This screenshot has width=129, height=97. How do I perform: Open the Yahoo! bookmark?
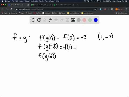tap(29, 13)
